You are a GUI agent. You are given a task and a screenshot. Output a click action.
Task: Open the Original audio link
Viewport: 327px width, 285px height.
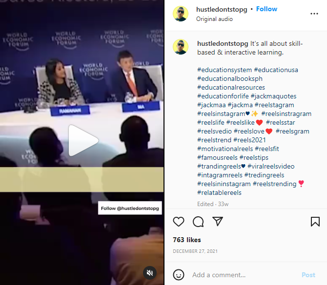[x=214, y=19]
